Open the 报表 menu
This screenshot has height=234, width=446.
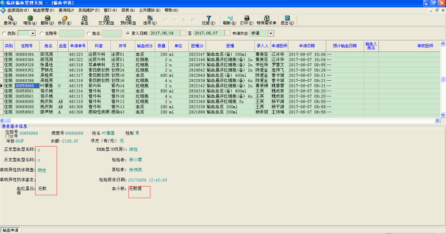click(x=128, y=10)
